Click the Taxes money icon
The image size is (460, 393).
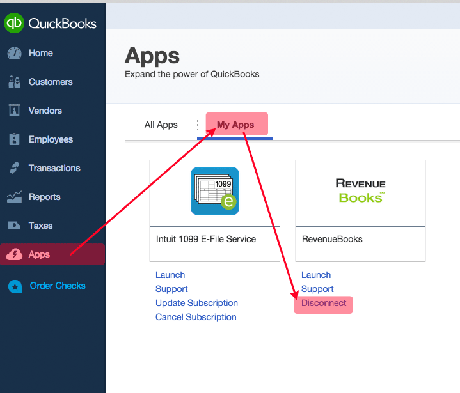click(14, 226)
